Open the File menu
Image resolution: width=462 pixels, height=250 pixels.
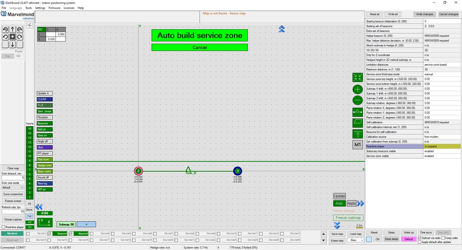point(4,8)
